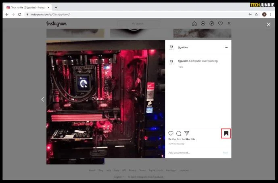Open Instagram Home icon

(x=194, y=23)
